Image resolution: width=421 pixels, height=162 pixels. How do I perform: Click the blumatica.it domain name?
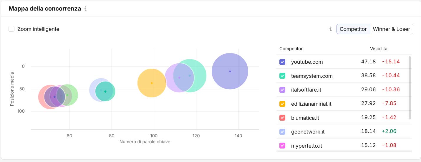click(x=305, y=118)
